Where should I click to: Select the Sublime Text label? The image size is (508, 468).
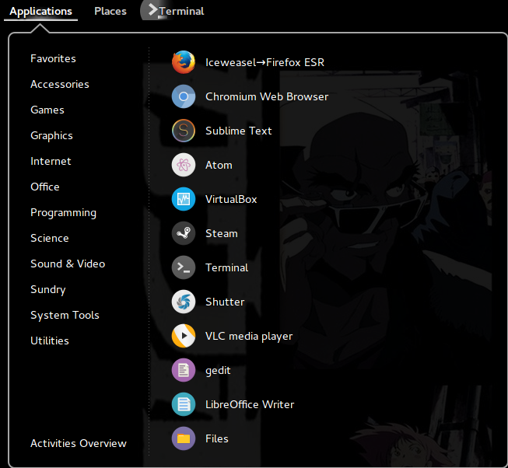pos(239,131)
